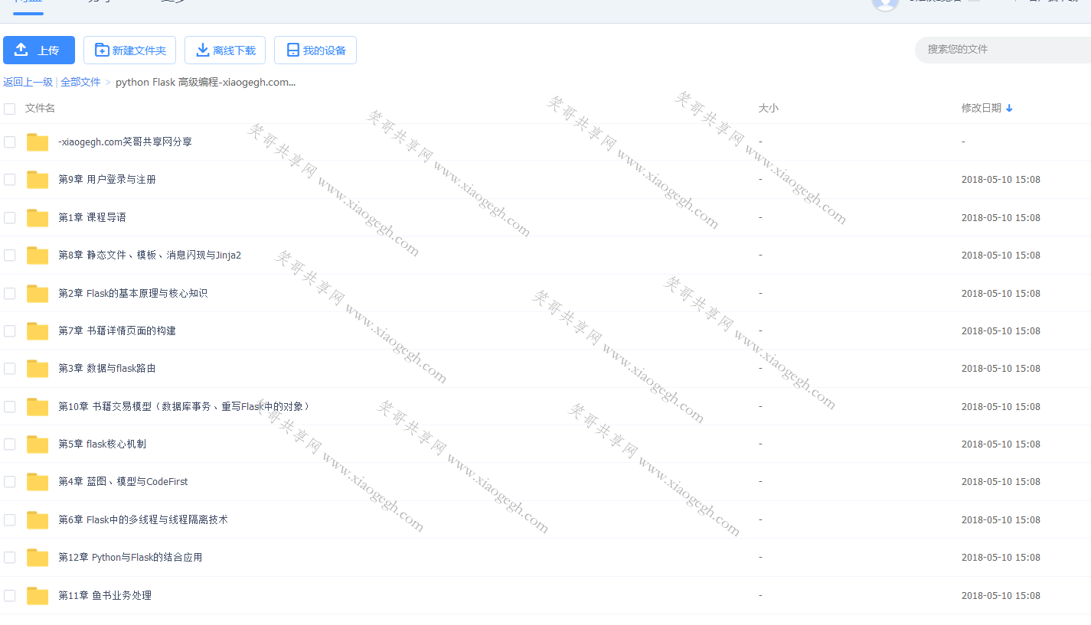Open folder icon of 第7章 书籍详情页面的构建

[38, 330]
